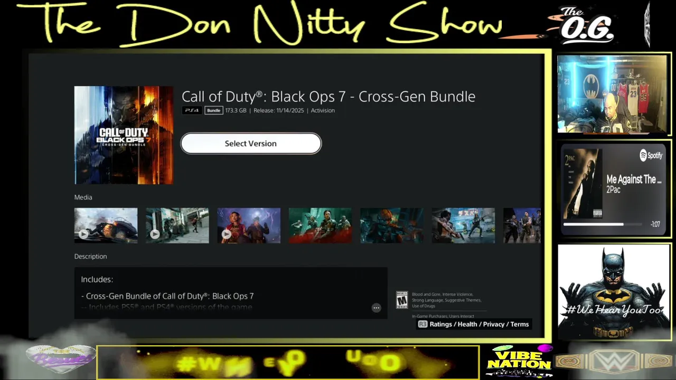
Task: Click the Description section label
Action: click(x=90, y=256)
